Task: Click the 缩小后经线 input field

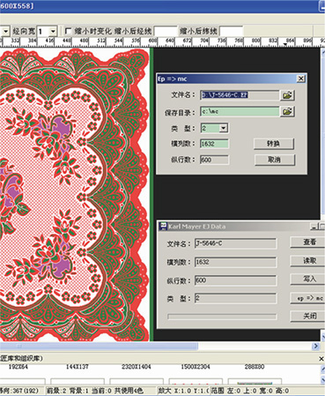Action: click(x=166, y=31)
